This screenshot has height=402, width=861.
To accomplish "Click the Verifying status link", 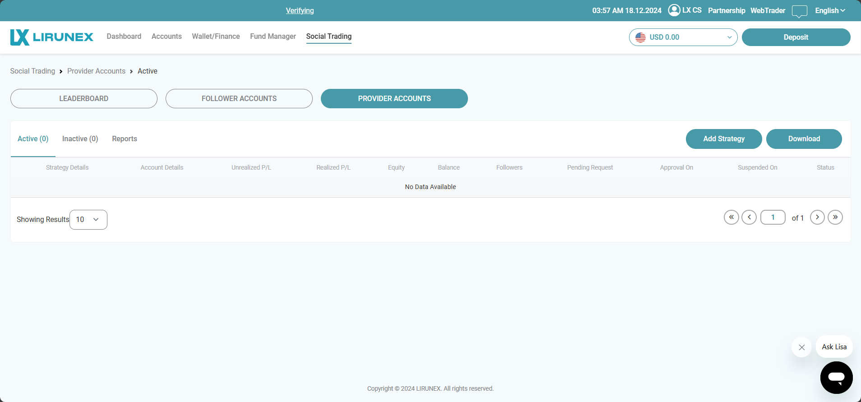I will 300,10.
